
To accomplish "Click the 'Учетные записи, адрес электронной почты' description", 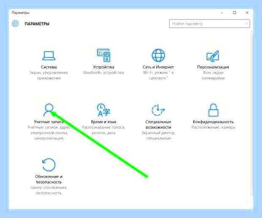I will [49, 133].
